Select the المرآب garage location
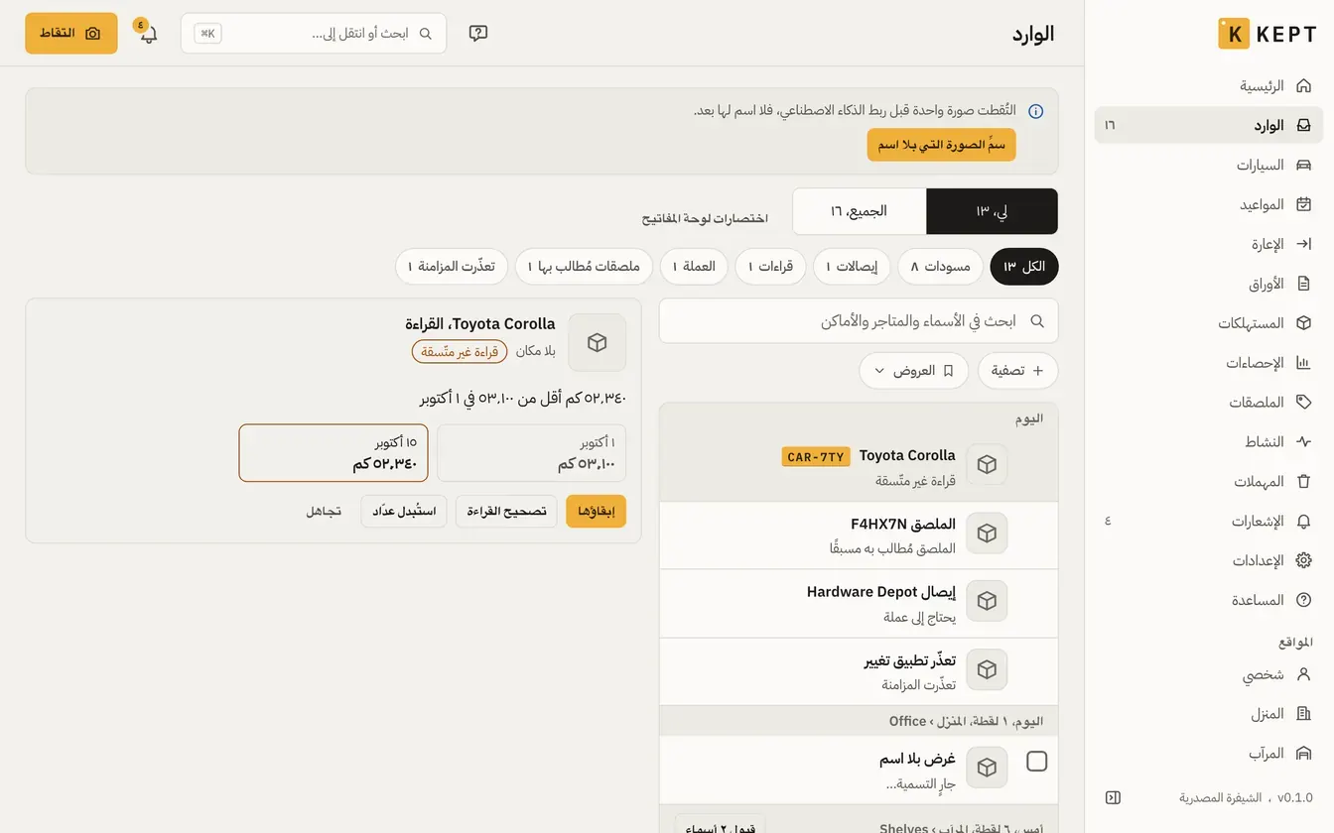 1208,754
